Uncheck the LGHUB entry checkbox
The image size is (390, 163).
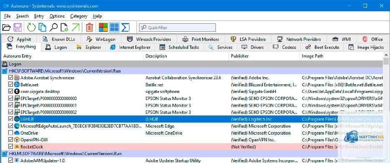click(10, 119)
